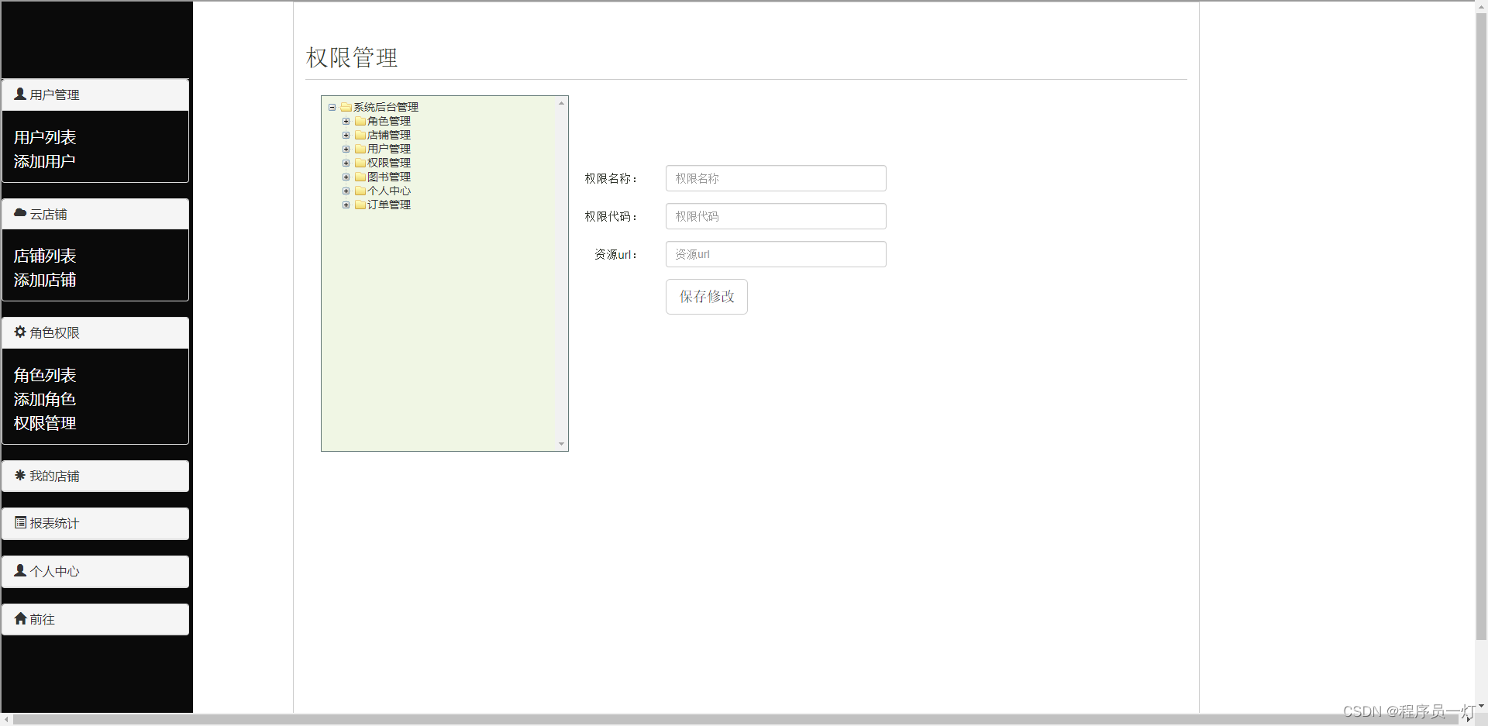Click horizontal scrollbar left arrow
The width and height of the screenshot is (1488, 726).
click(x=6, y=720)
